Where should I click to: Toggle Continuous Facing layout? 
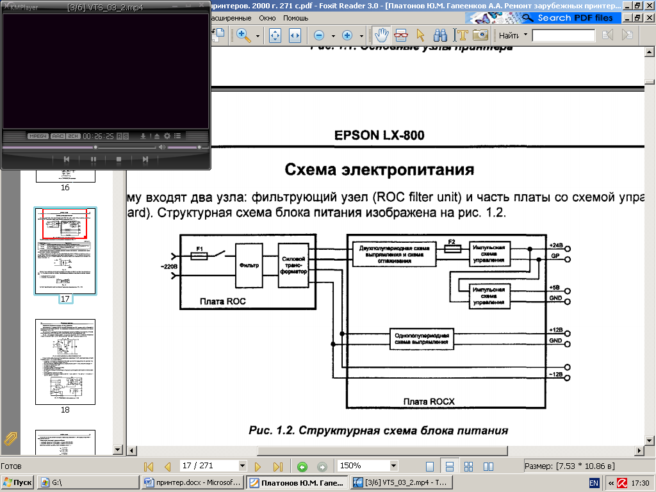click(x=468, y=466)
